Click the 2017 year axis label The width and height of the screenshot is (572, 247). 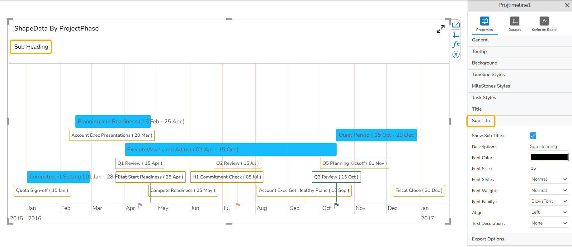point(428,218)
